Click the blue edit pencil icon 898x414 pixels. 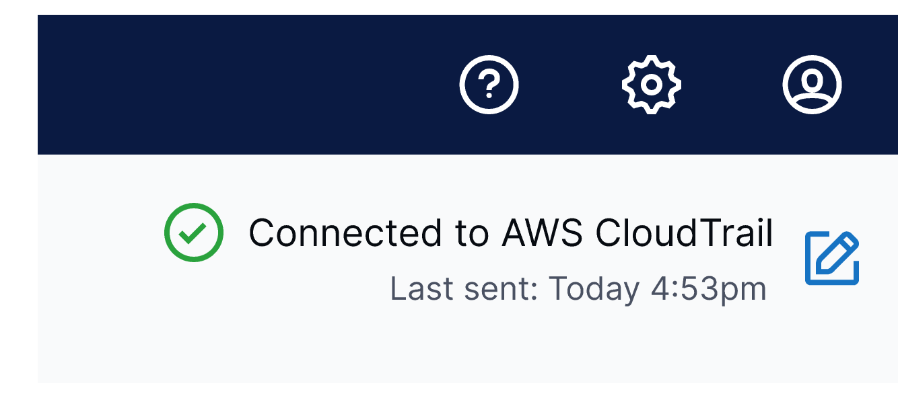click(833, 258)
